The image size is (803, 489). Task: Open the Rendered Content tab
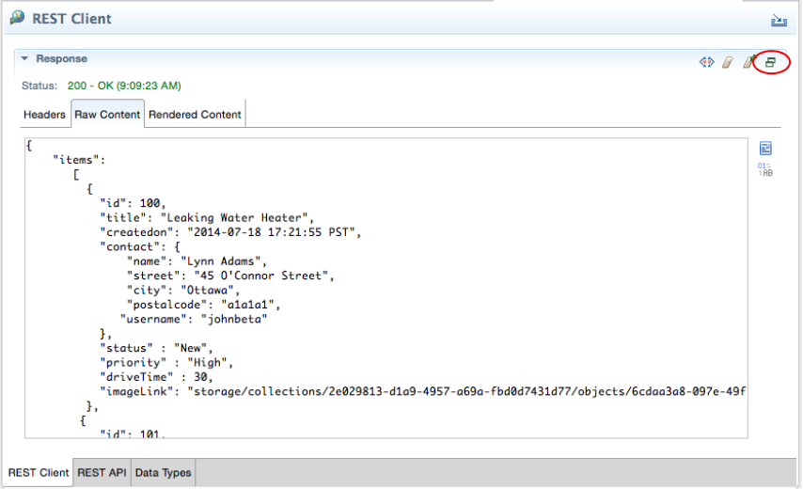(195, 114)
